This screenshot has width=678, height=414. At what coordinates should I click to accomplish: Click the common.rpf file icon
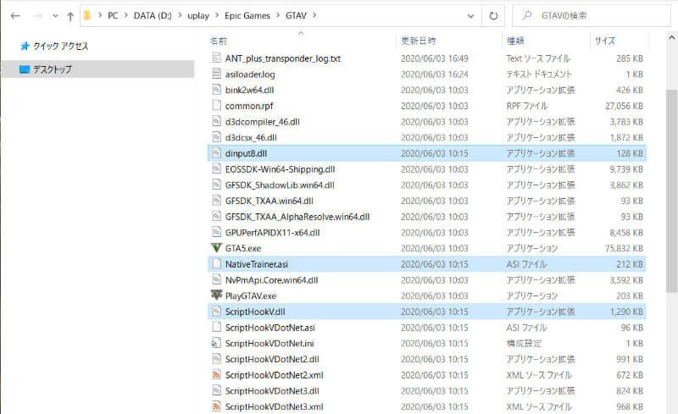(x=216, y=106)
